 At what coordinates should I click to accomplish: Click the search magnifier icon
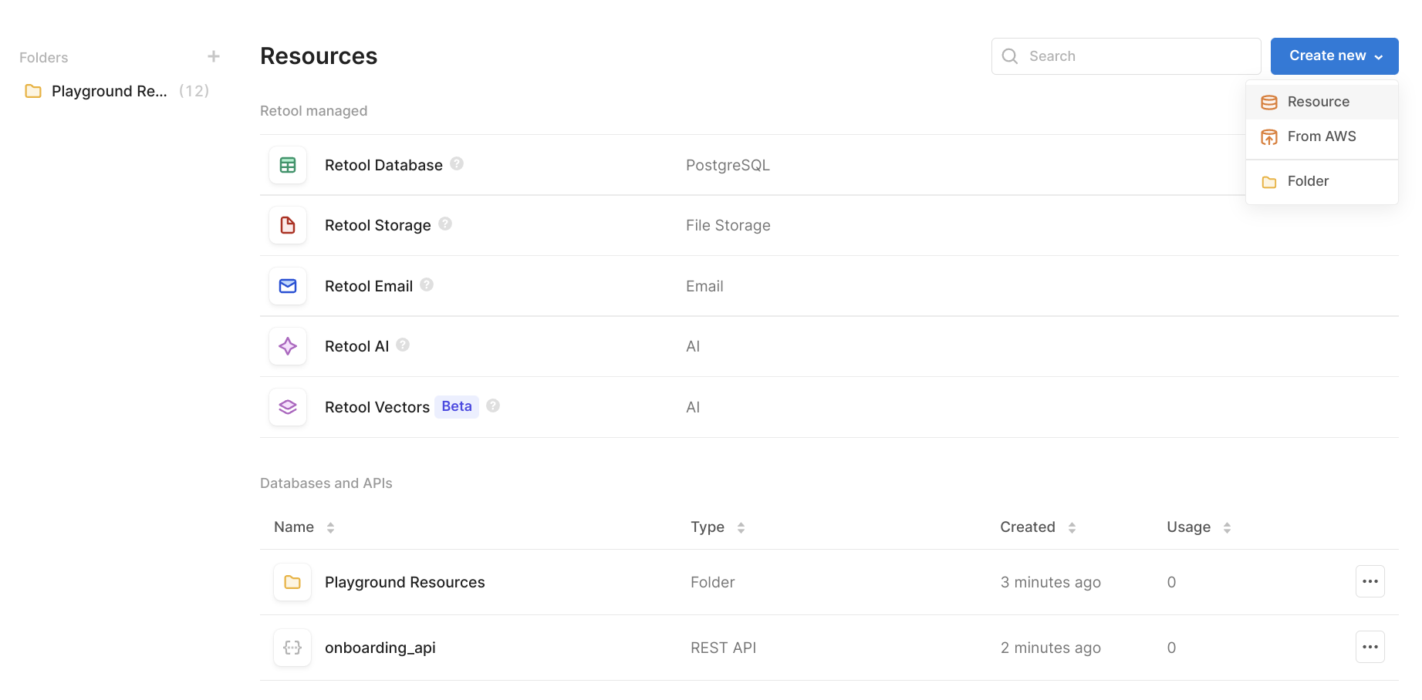coord(1009,56)
